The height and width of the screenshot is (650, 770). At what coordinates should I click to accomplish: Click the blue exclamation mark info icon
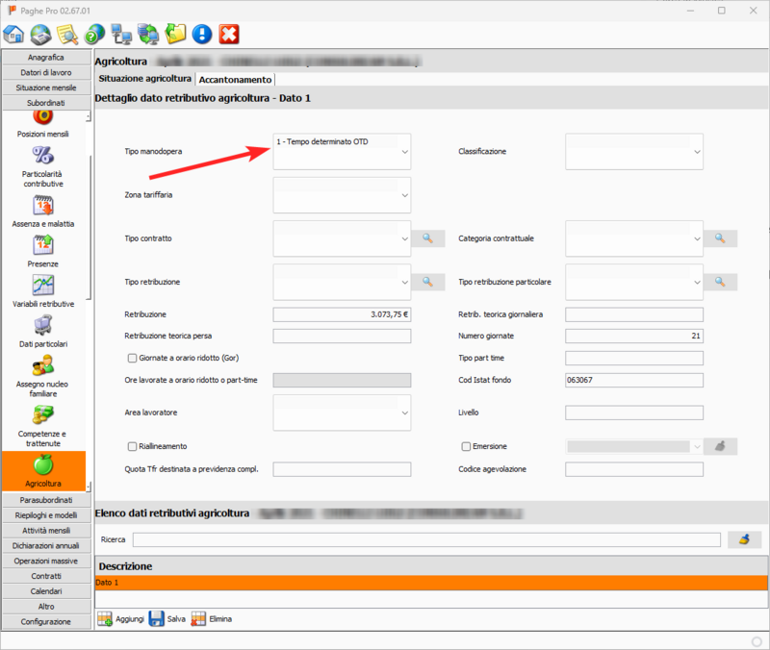(202, 36)
